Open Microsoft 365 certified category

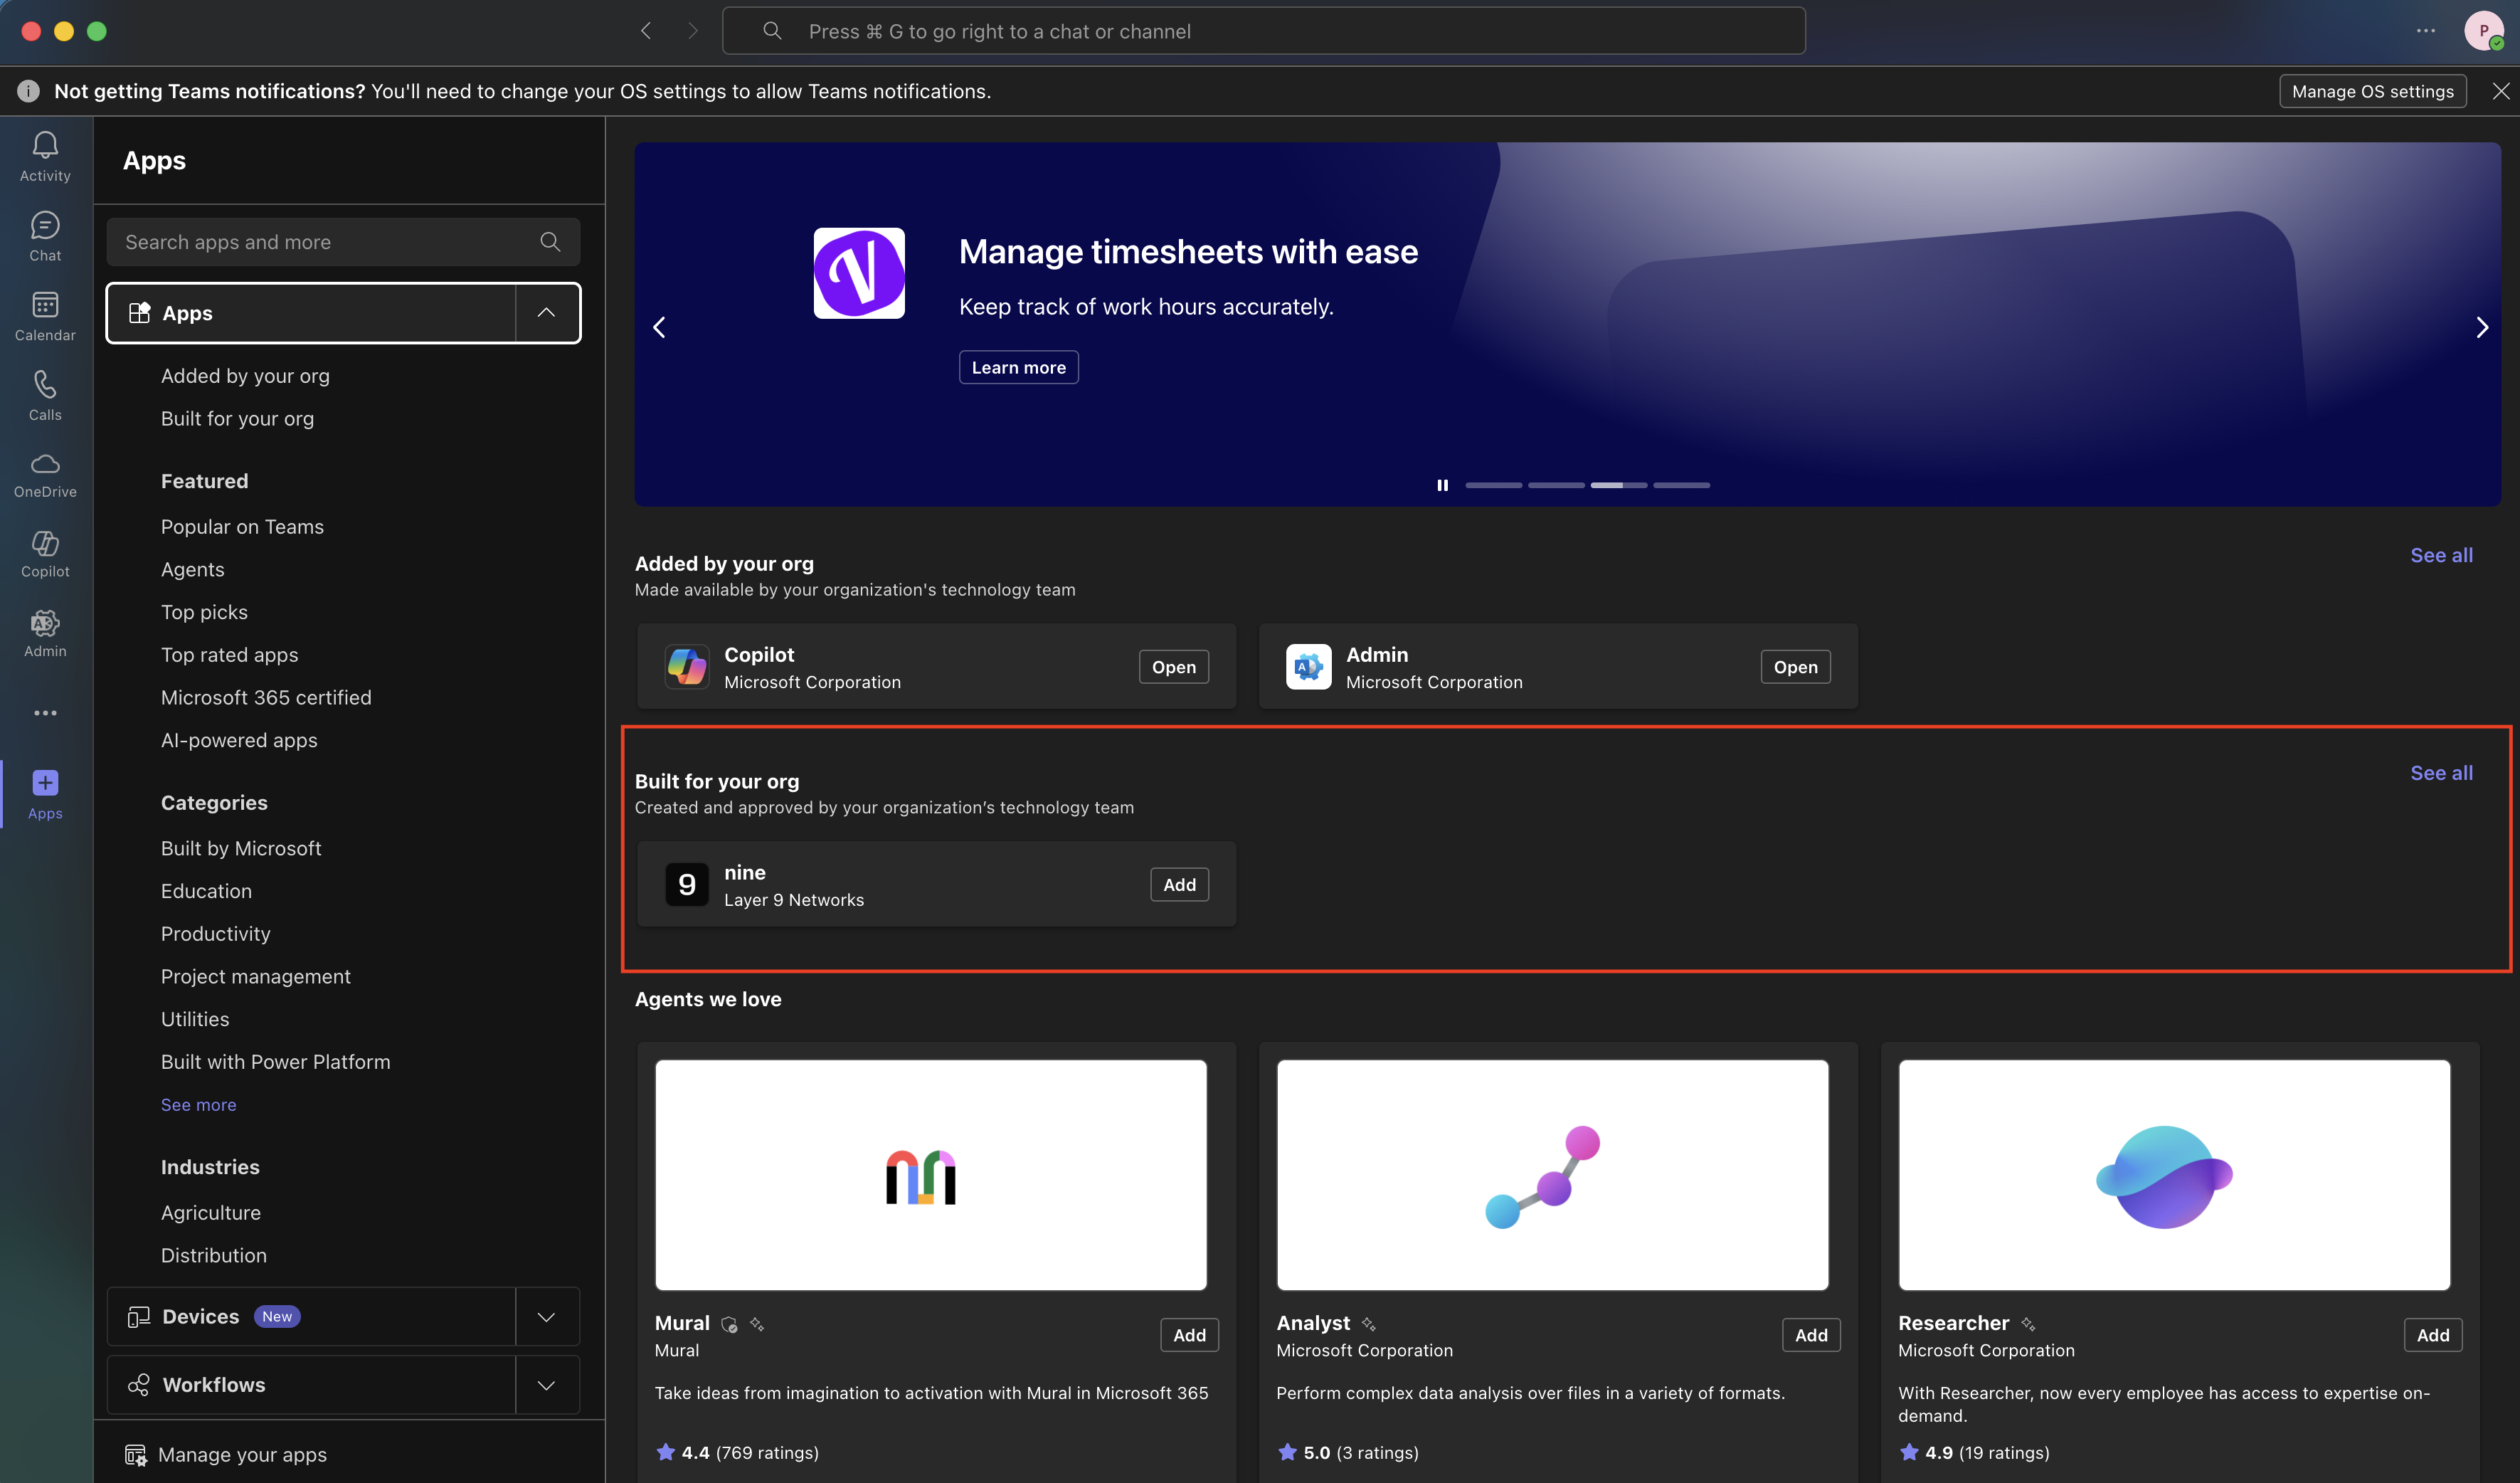pyautogui.click(x=266, y=698)
